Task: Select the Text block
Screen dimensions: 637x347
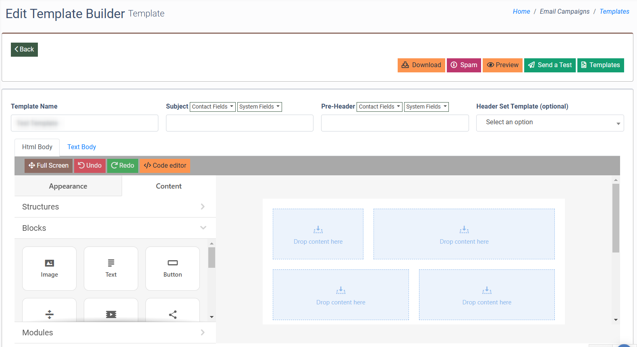Action: tap(111, 268)
